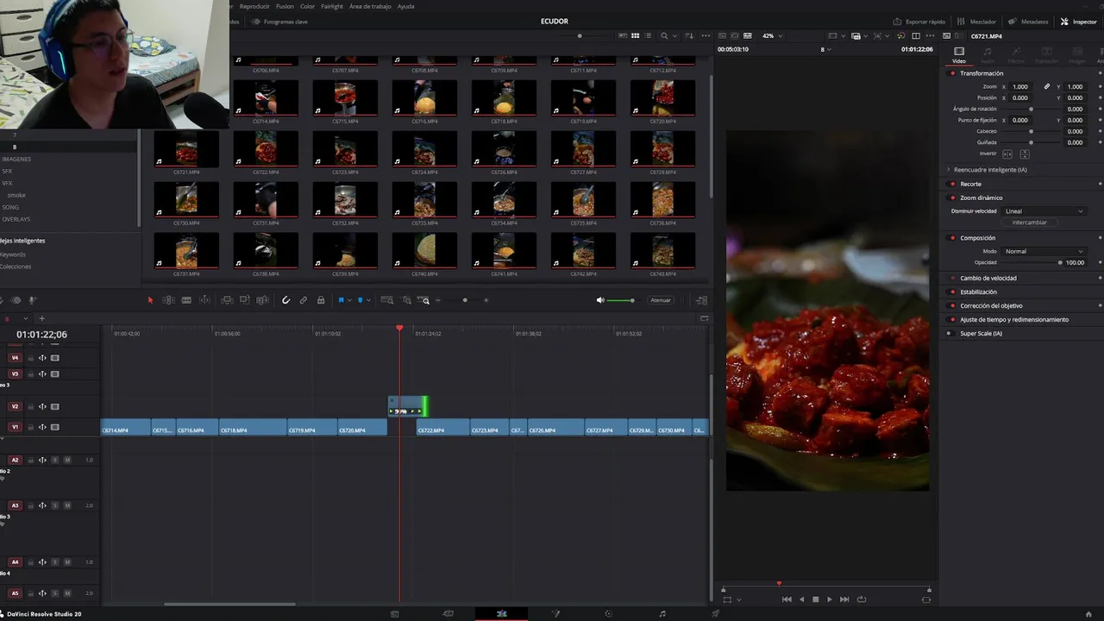Toggle Position Lock padlock icon
Image resolution: width=1104 pixels, height=621 pixels.
click(x=321, y=300)
